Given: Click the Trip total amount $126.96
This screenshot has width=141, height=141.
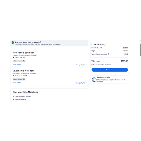Looking at the screenshot, I should tap(124, 61).
